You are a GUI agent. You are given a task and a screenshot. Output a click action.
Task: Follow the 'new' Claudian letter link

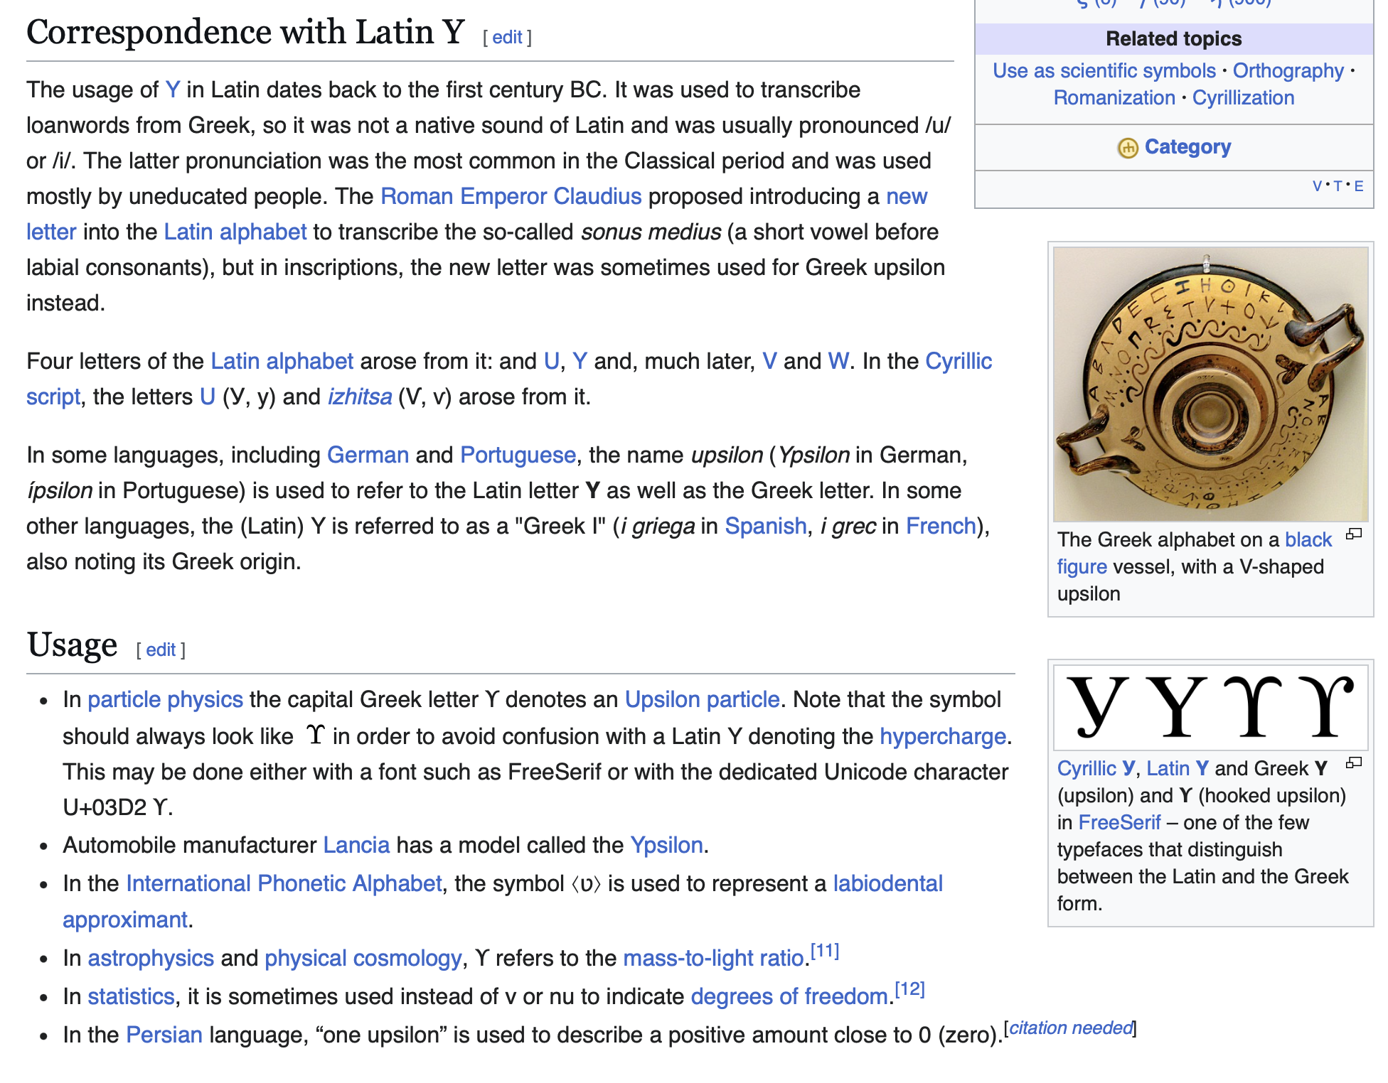pos(907,196)
